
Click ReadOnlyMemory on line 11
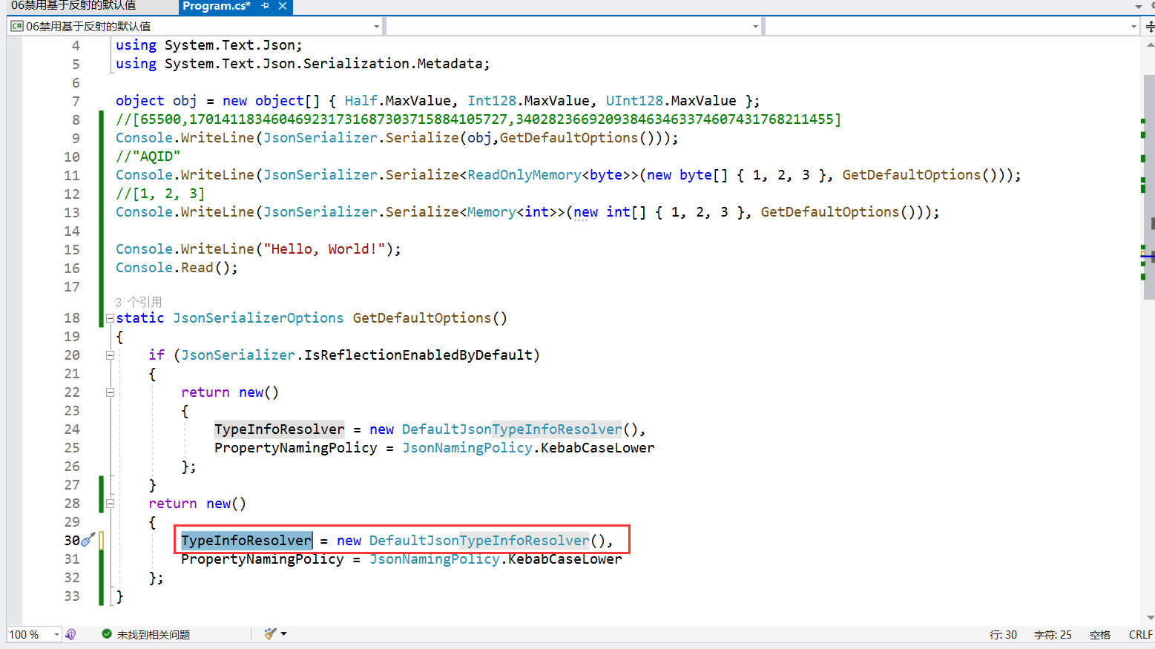click(524, 175)
